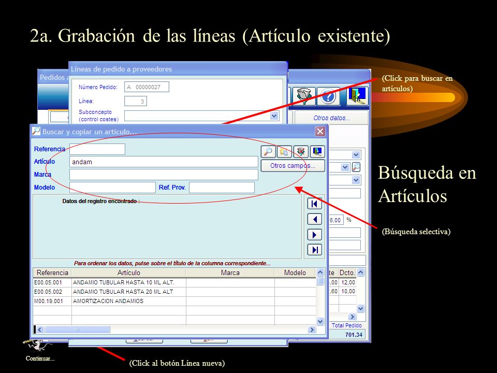This screenshot has width=497, height=373.
Task: Click the Línea number field
Action: [136, 101]
